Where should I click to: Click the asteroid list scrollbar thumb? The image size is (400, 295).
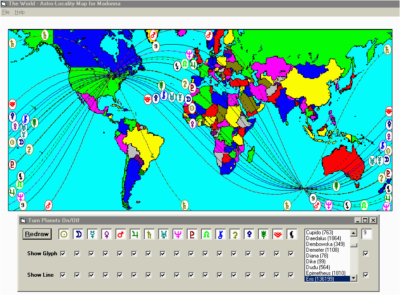point(354,245)
